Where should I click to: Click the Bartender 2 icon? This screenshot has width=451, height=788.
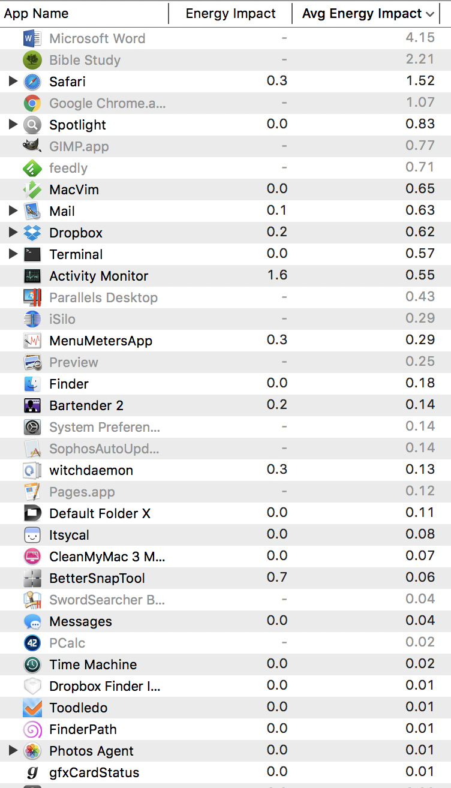click(x=32, y=406)
